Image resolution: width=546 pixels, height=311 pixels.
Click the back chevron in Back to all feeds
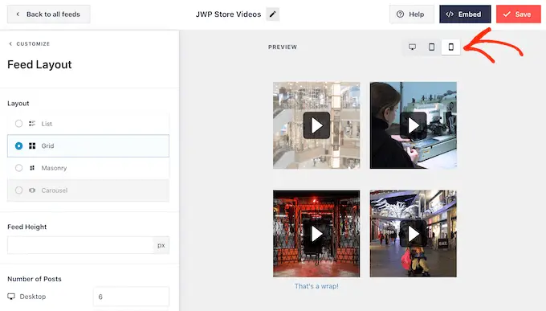18,14
